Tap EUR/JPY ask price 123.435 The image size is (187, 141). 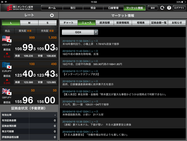point(47,74)
